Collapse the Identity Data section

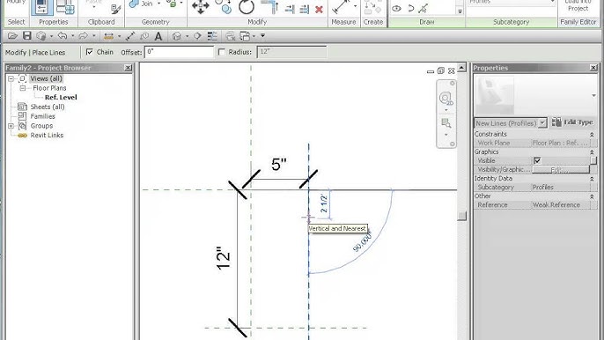pos(592,179)
